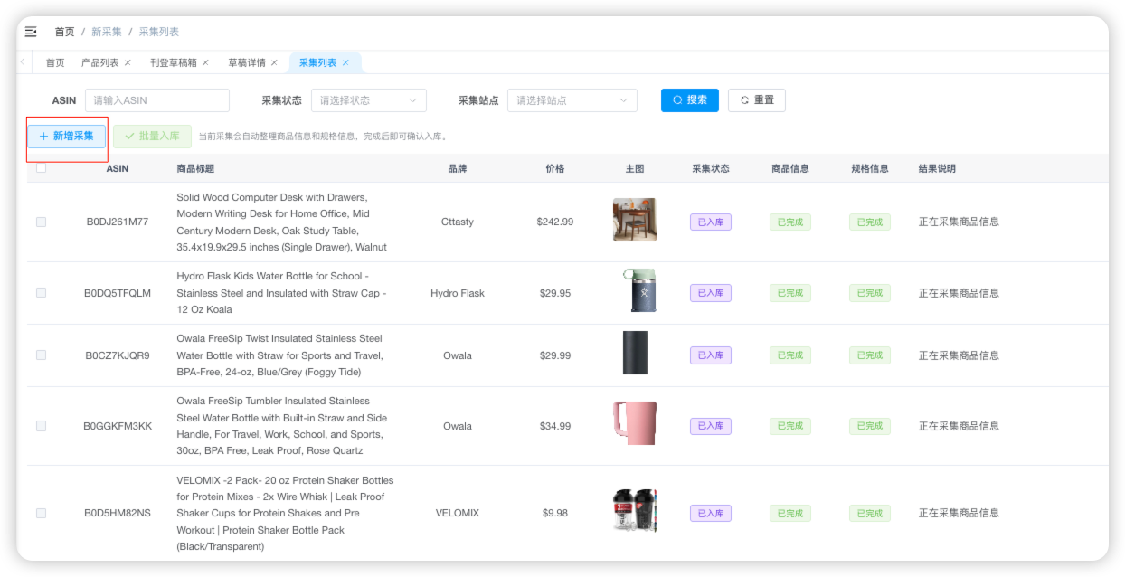Viewport: 1125px width, 577px height.
Task: Click the Hydro Flask brand cell
Action: pos(458,293)
